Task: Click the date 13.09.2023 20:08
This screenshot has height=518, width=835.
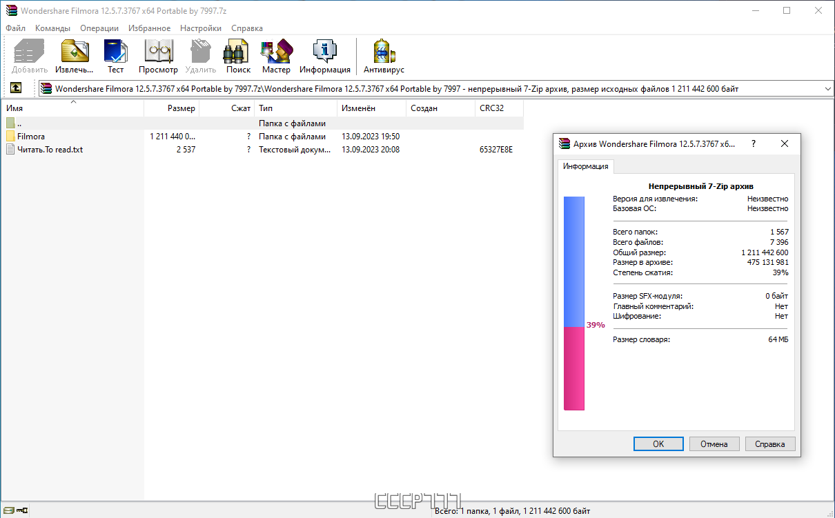Action: pos(371,149)
